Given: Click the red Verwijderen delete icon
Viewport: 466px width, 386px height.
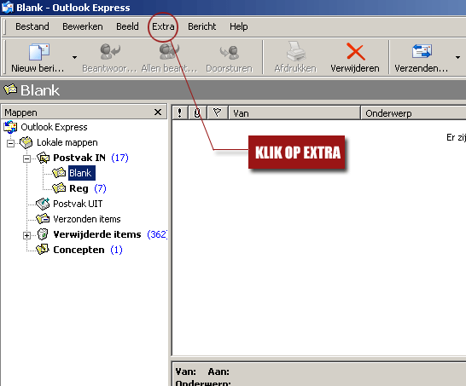Looking at the screenshot, I should pos(355,52).
